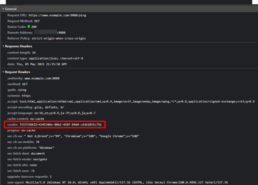Select the General section header

[x=10, y=8]
